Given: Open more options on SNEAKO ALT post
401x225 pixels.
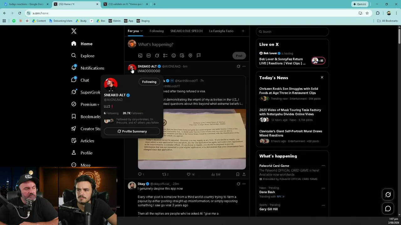Looking at the screenshot, I should (244, 66).
